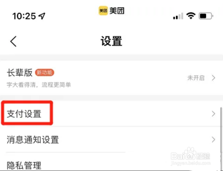223x171 pixels.
Task: Open 支付设置 chevron arrow
Action: tap(213, 114)
